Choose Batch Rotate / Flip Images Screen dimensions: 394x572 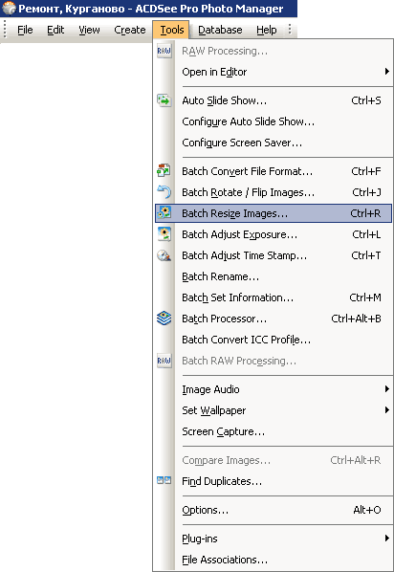coord(274,192)
